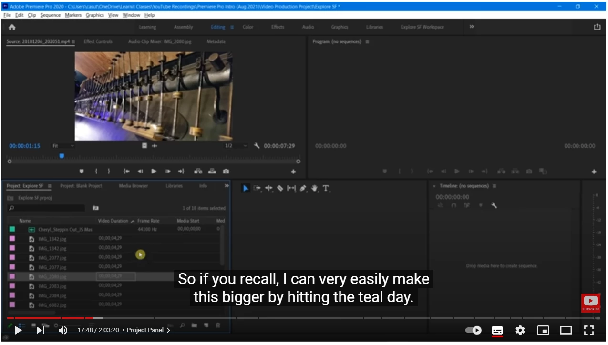Select the Pen tool
This screenshot has width=608, height=345.
(x=303, y=188)
